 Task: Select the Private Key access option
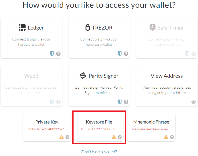coord(47,127)
